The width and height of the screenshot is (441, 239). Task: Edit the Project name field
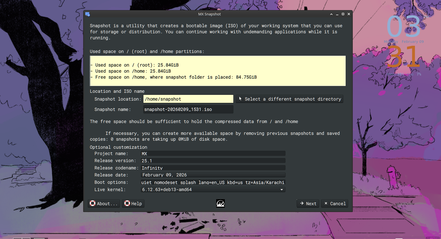tap(213, 154)
